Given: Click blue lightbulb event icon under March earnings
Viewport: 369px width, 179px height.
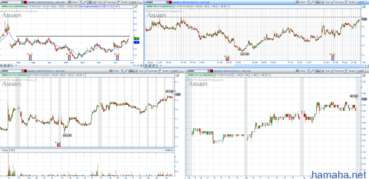Looking at the screenshot, I should 30,59.
